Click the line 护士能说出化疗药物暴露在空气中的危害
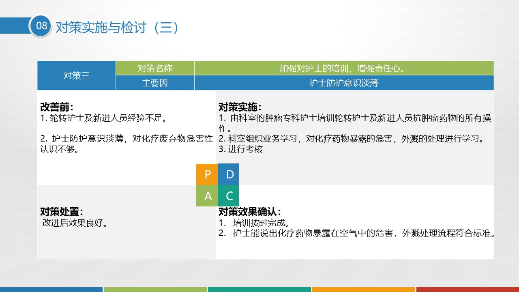The height and width of the screenshot is (292, 519). 357,234
